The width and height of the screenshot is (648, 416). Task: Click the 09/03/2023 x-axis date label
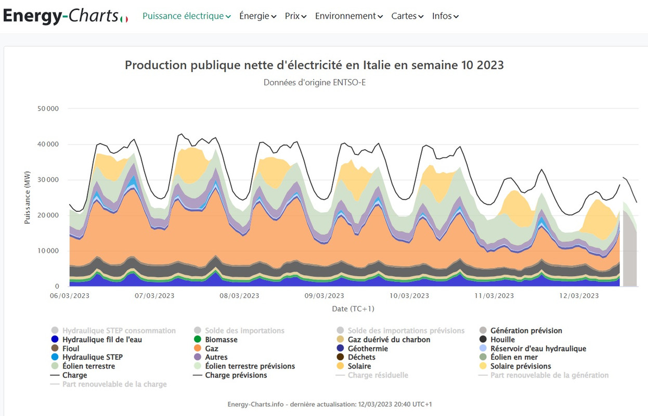point(324,295)
